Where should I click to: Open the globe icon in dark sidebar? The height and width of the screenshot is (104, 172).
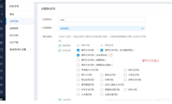coord(1,29)
